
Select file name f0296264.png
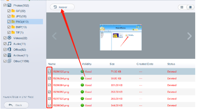click(x=61, y=78)
